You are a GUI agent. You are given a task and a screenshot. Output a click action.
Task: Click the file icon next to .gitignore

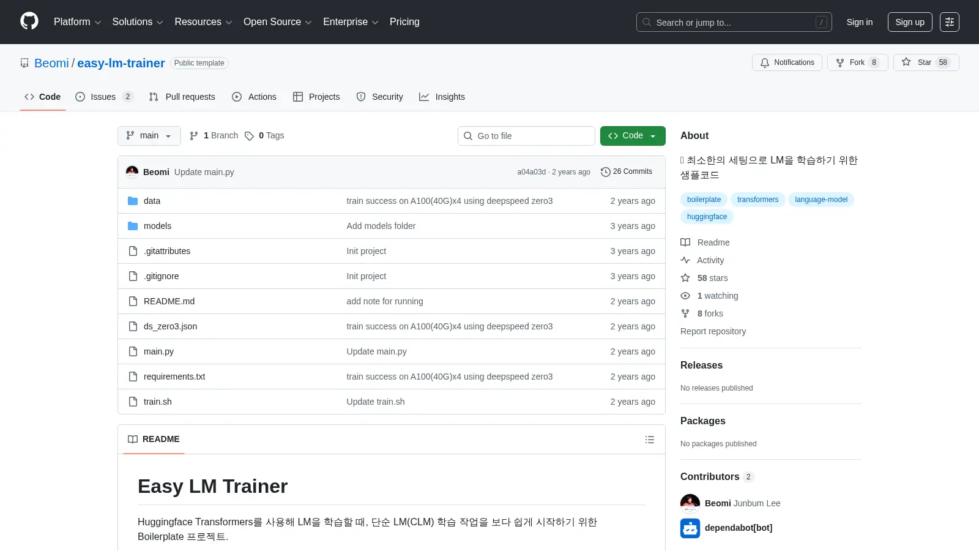click(133, 276)
